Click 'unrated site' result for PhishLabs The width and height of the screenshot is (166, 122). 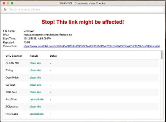[x=37, y=114]
